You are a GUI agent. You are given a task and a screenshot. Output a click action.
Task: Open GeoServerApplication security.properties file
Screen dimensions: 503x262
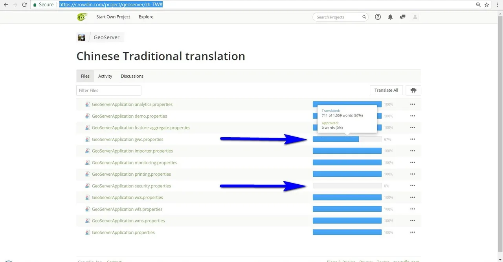[x=131, y=186]
